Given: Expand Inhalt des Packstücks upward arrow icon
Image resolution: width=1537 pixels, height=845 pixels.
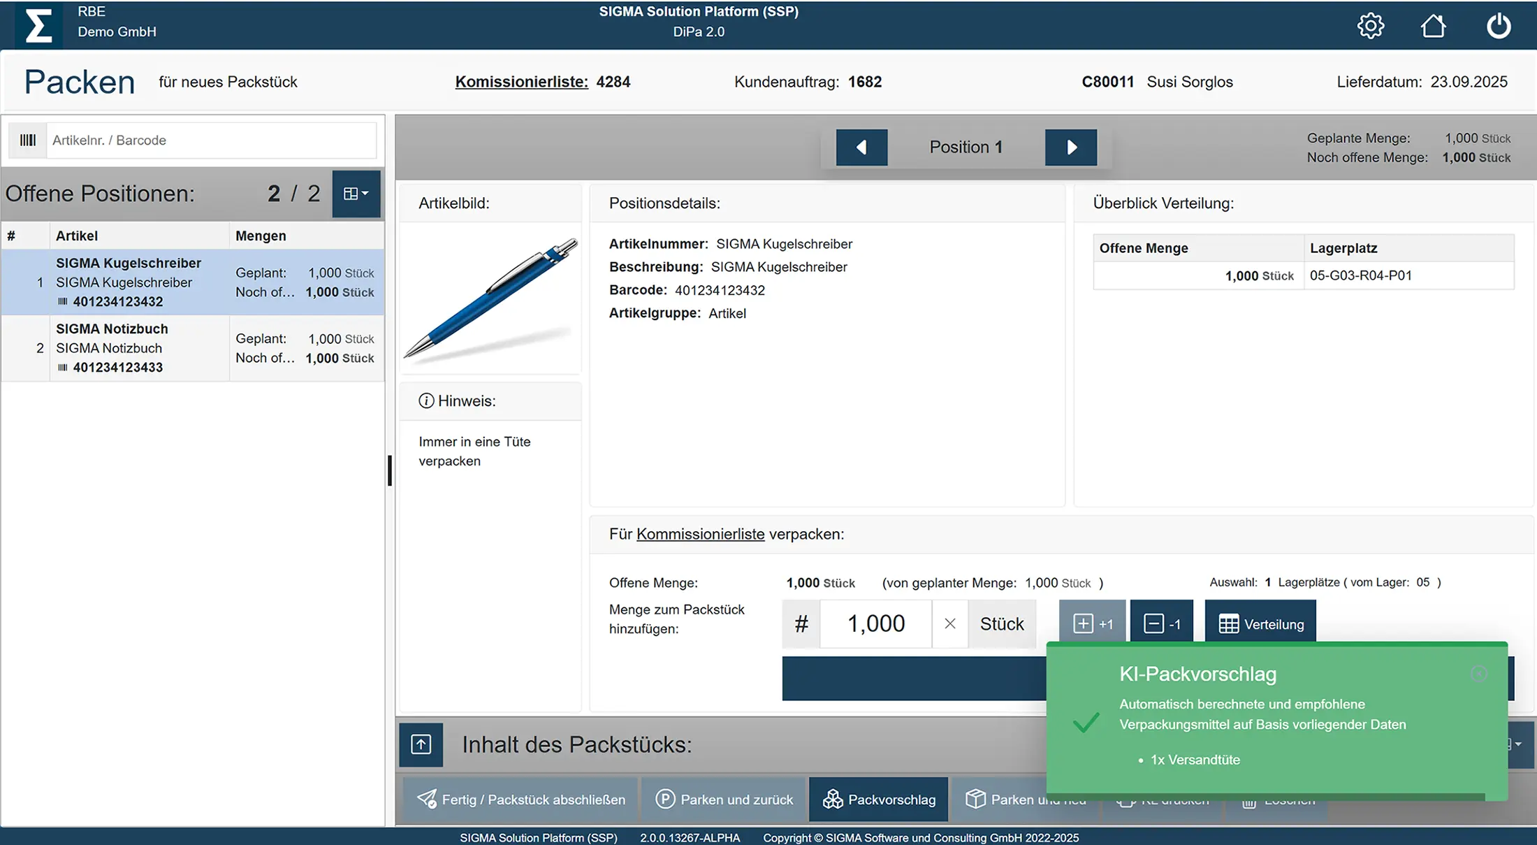Looking at the screenshot, I should pos(421,744).
